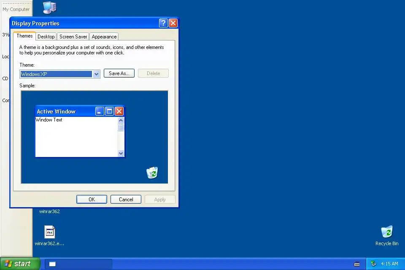Click the sample window scroll down arrow
Image resolution: width=405 pixels, height=270 pixels.
point(121,153)
